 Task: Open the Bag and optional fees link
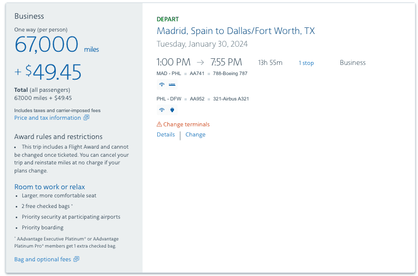(x=43, y=259)
